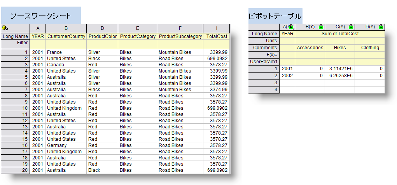Click the CustomerCountry long name cell
The width and height of the screenshot is (397, 185).
click(66, 36)
